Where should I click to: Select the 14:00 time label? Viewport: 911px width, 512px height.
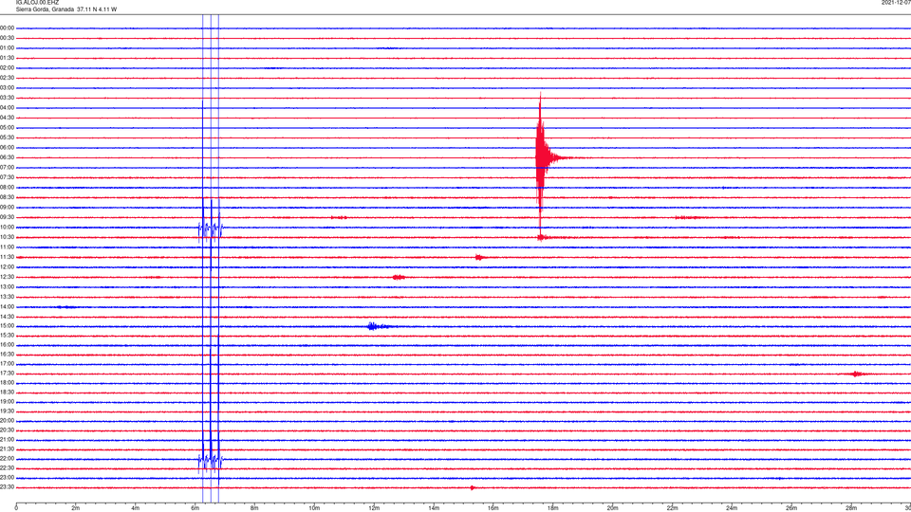click(8, 307)
